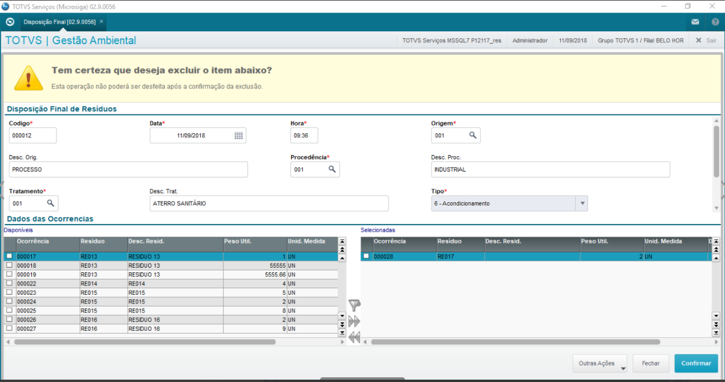Click the Sair exit button
This screenshot has height=382, width=725.
706,41
